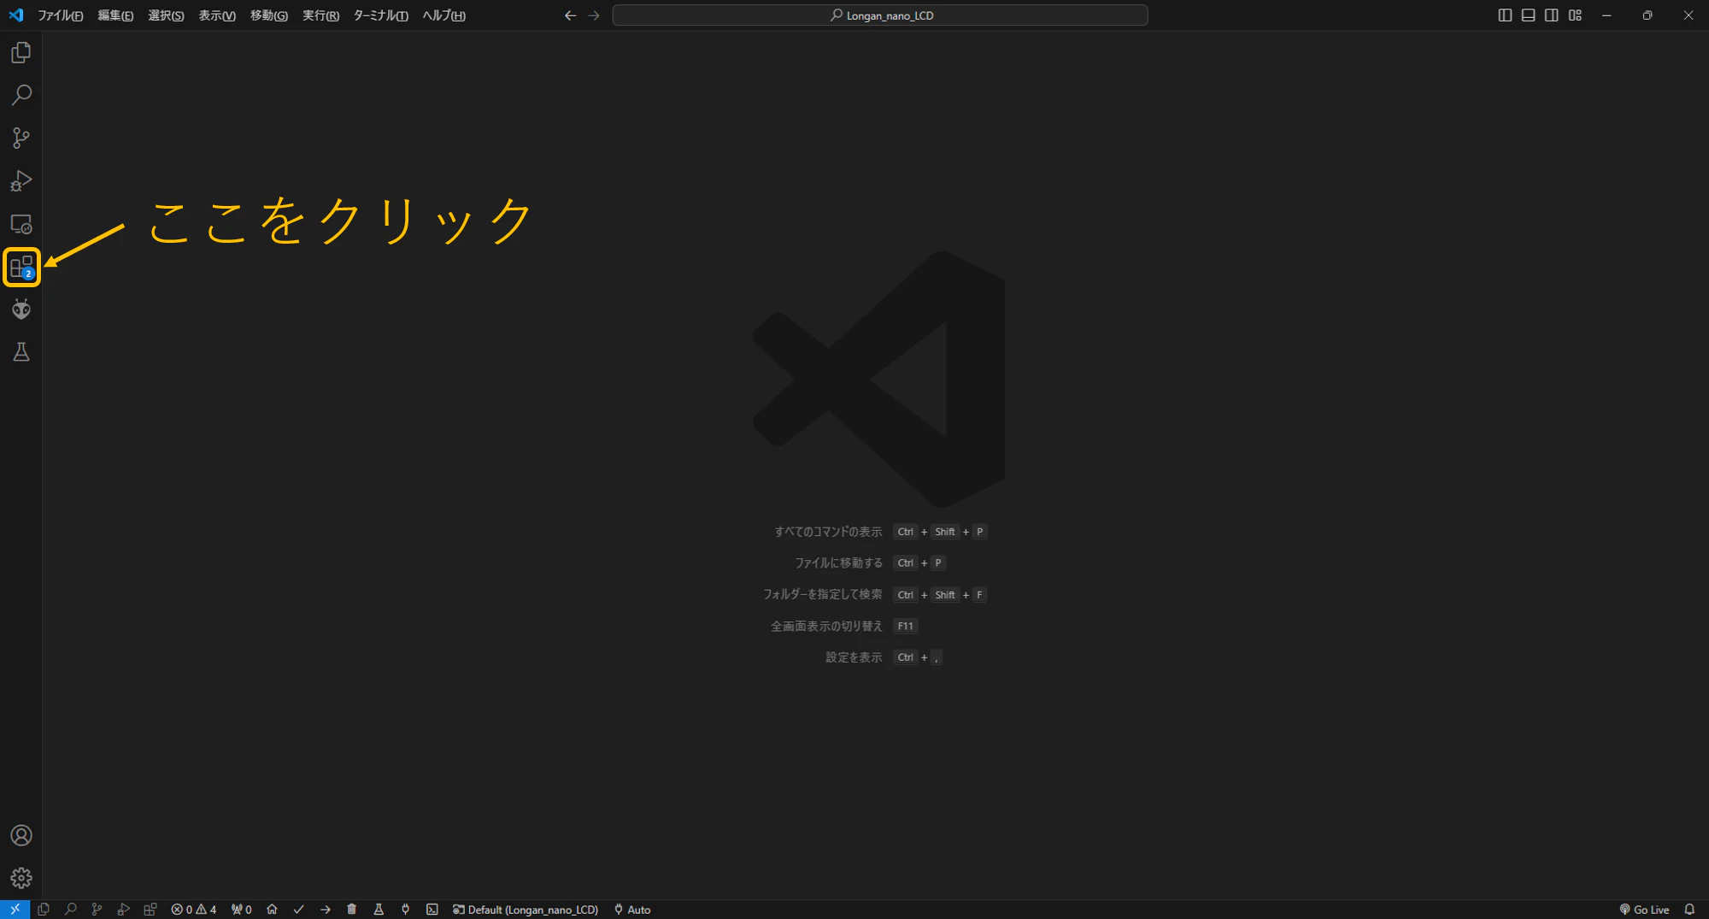Open Run and Debug view in activity bar
This screenshot has height=919, width=1709.
(21, 181)
